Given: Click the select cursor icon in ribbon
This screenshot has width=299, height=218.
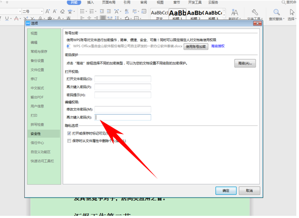Looking at the screenshot, I should pos(292,12).
